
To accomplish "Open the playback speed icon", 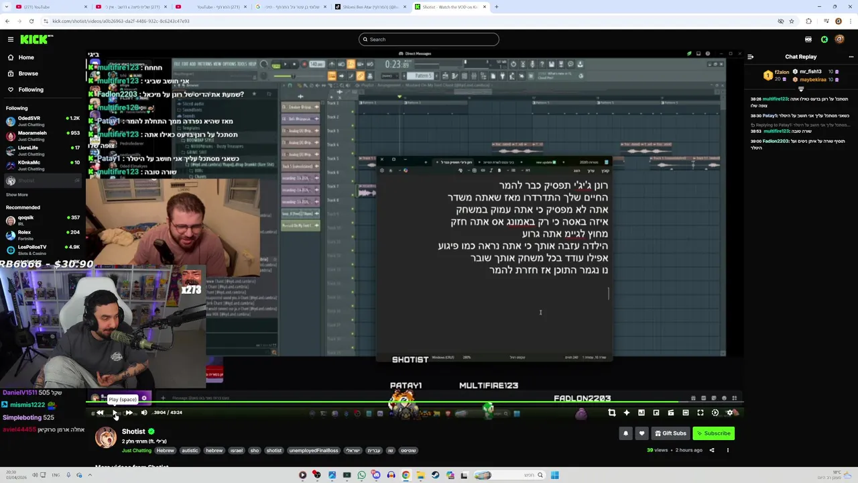I will pos(715,413).
